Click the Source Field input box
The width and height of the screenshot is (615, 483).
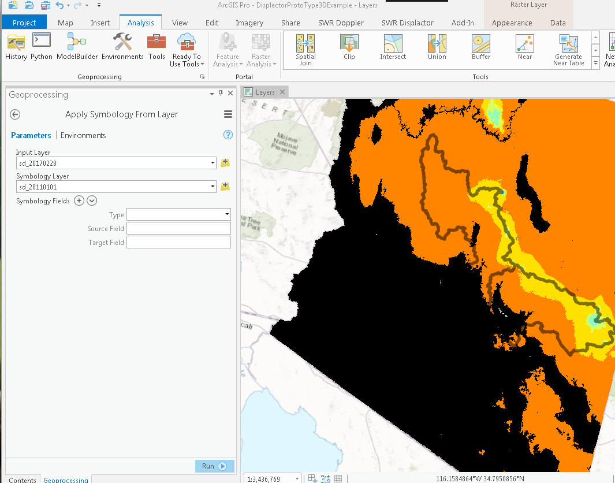tap(178, 228)
